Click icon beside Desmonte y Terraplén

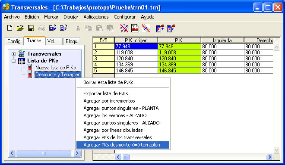(30, 75)
